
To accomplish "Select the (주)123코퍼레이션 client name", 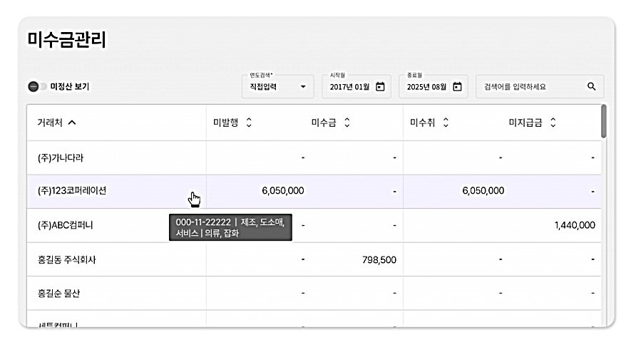I will click(x=72, y=191).
